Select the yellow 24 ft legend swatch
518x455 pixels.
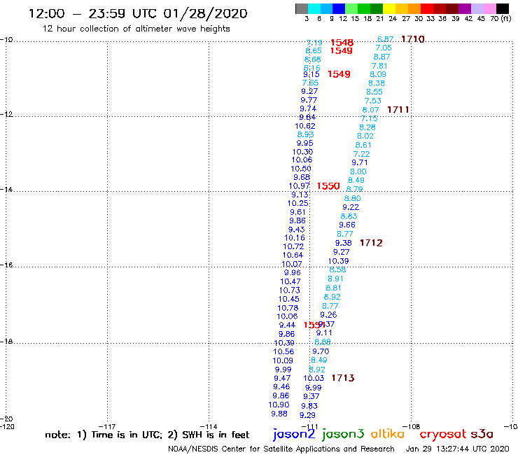388,8
